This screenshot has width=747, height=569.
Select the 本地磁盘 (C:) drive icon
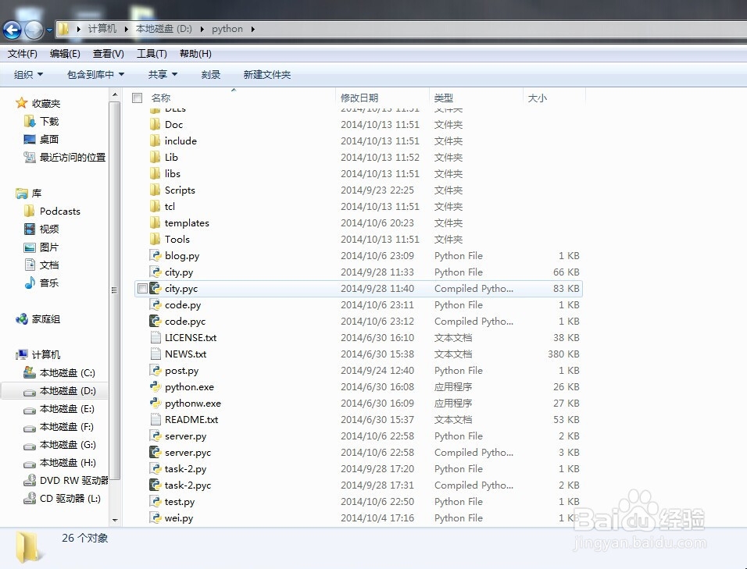point(30,372)
